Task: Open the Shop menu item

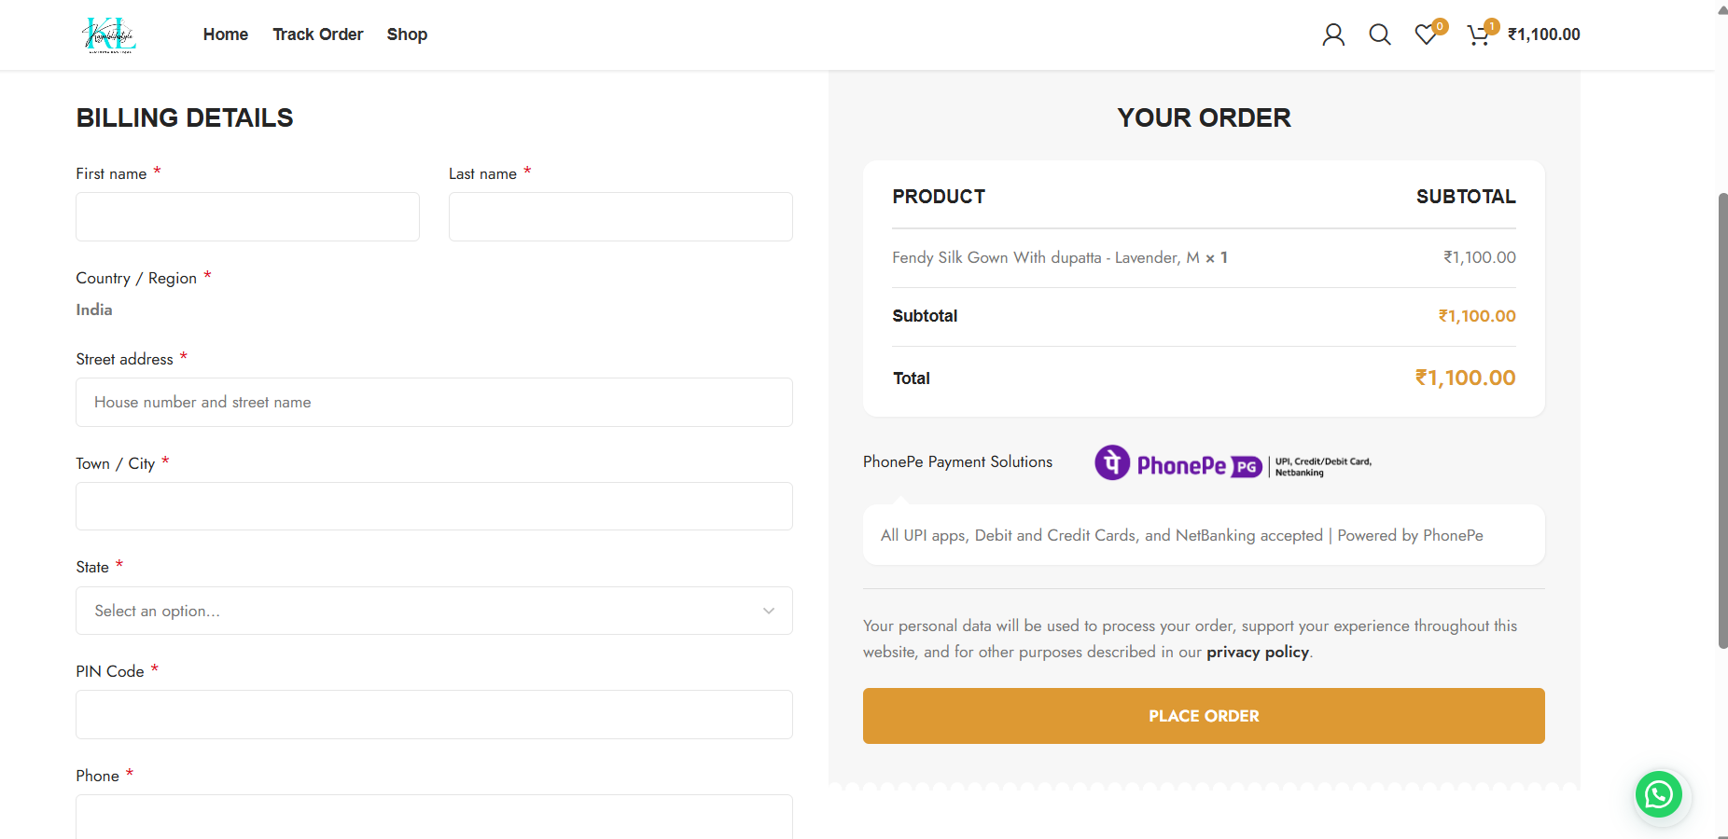Action: (x=407, y=34)
